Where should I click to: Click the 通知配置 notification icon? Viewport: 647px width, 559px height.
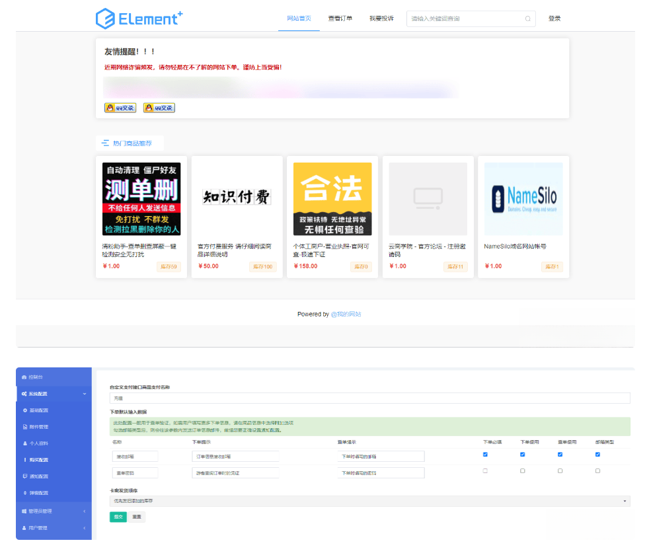coord(24,476)
